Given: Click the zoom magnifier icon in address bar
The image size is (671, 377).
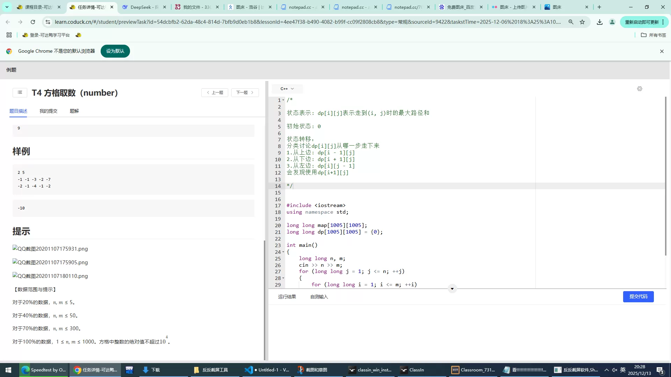Looking at the screenshot, I should coord(571,22).
